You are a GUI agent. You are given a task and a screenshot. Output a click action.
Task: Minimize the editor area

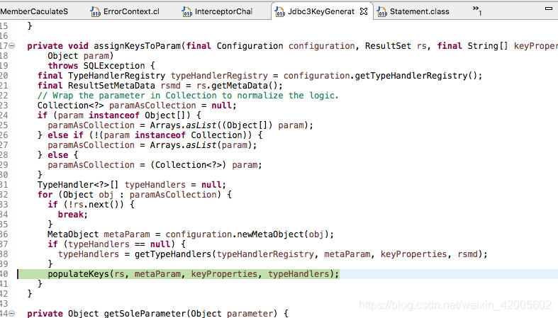(549, 8)
